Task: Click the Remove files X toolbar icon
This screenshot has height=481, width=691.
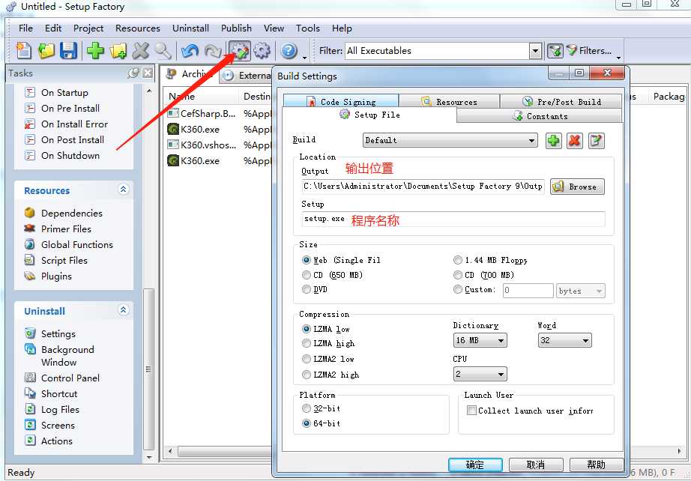Action: [x=141, y=51]
